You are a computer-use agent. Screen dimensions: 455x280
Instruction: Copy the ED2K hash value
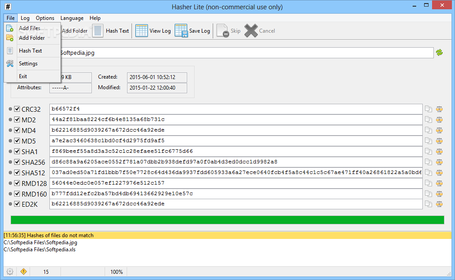click(x=429, y=204)
